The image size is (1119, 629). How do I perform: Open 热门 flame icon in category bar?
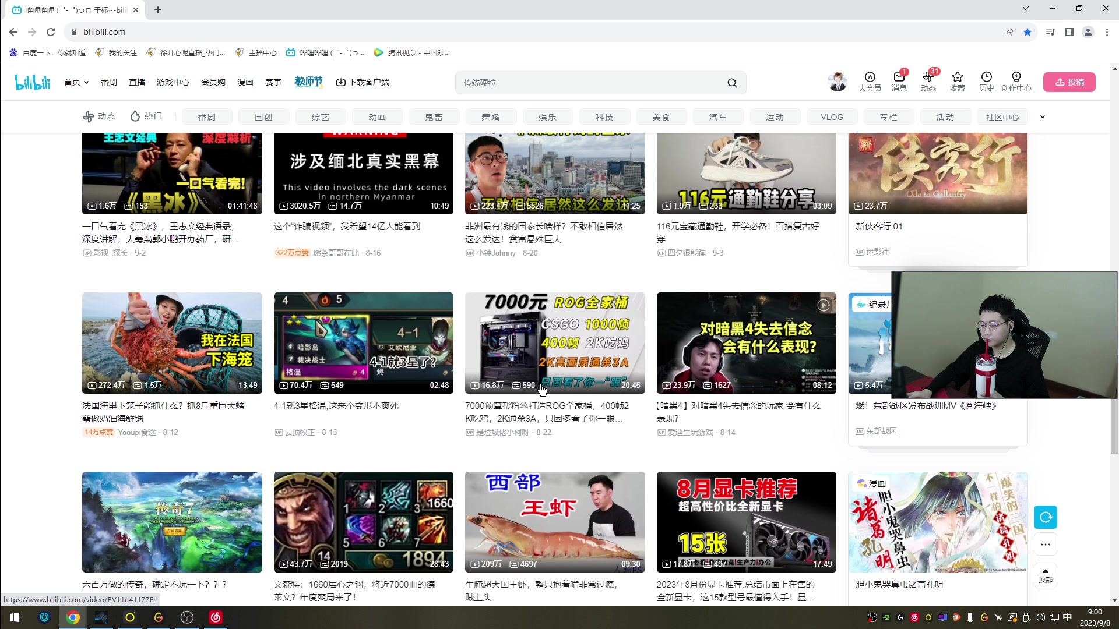click(x=146, y=116)
